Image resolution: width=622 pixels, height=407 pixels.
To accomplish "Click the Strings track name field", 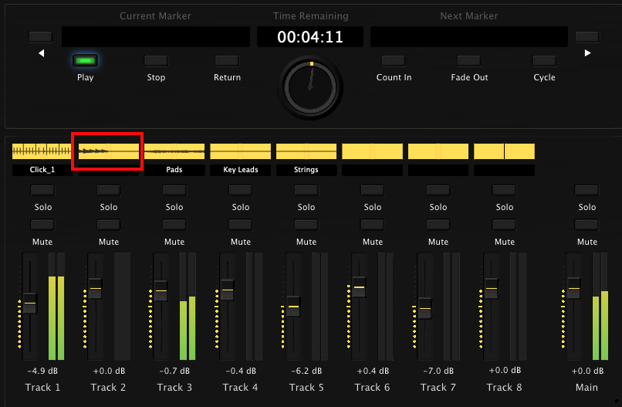I will pyautogui.click(x=306, y=170).
